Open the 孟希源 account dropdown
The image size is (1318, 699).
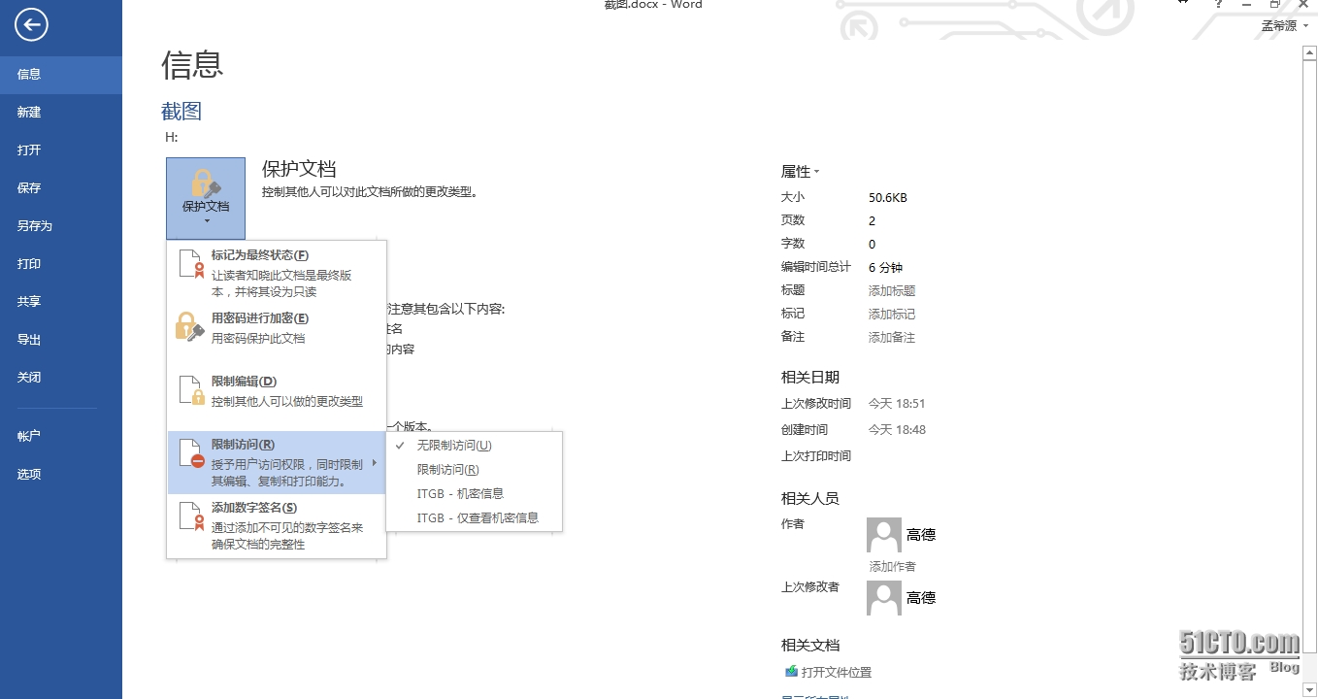[x=1284, y=26]
